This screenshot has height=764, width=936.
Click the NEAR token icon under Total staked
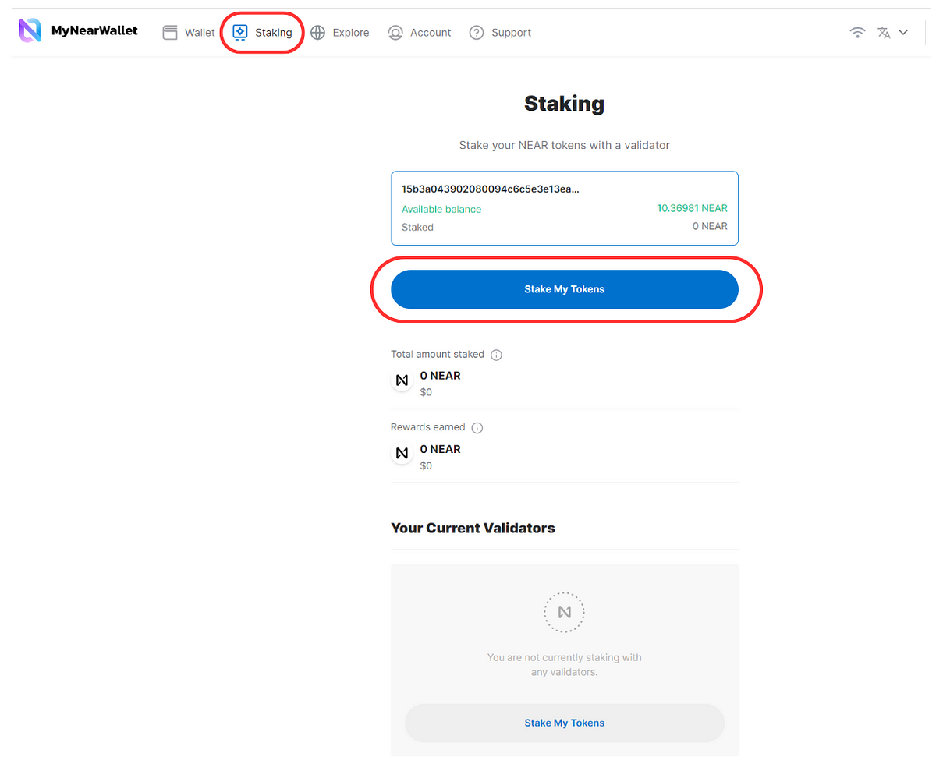coord(402,380)
